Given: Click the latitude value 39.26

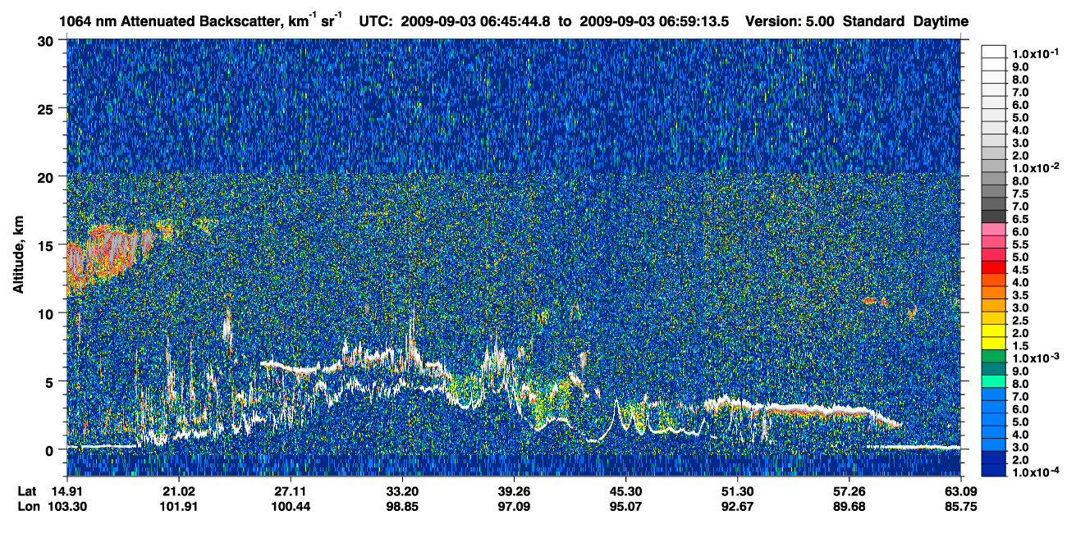Looking at the screenshot, I should coord(514,491).
